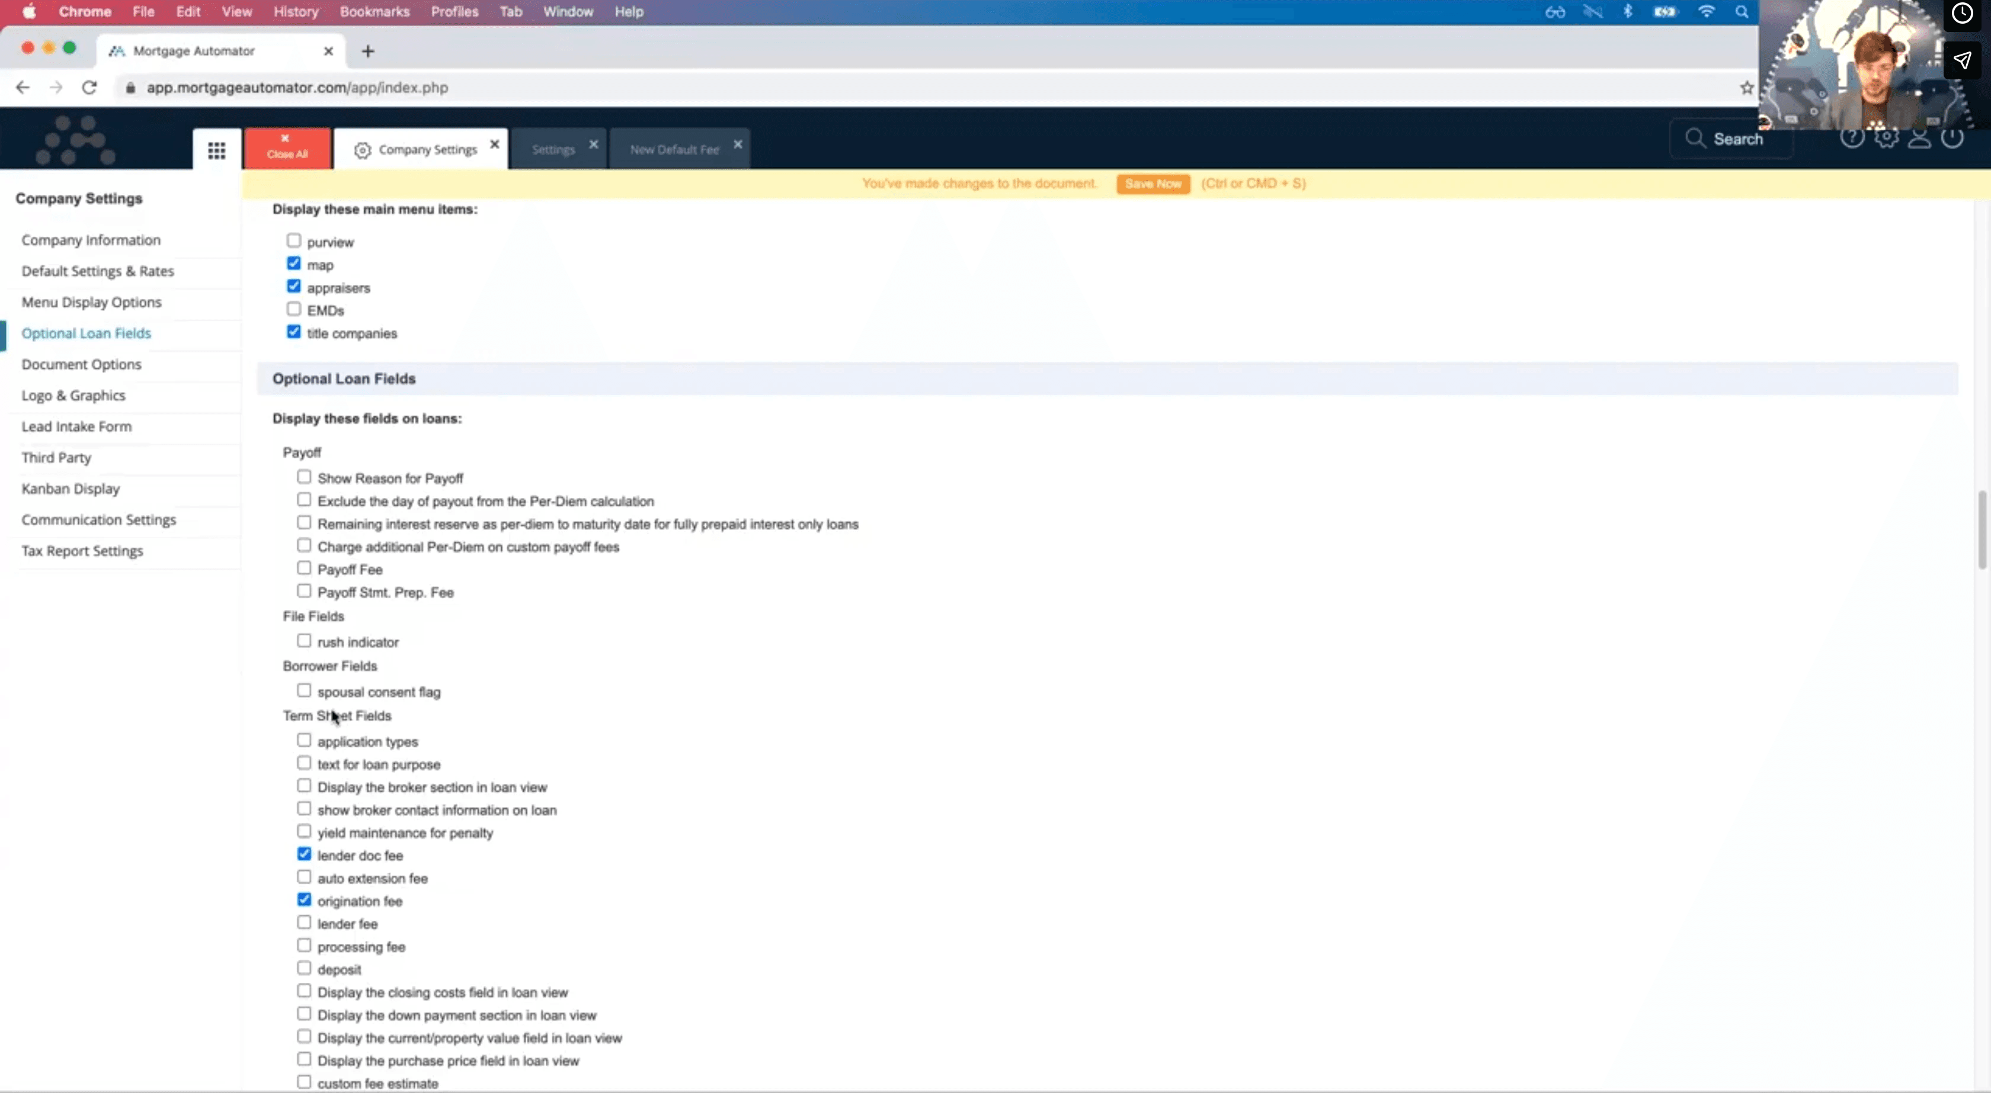The width and height of the screenshot is (1991, 1093).
Task: Go to Document Options in sidebar
Action: (81, 364)
